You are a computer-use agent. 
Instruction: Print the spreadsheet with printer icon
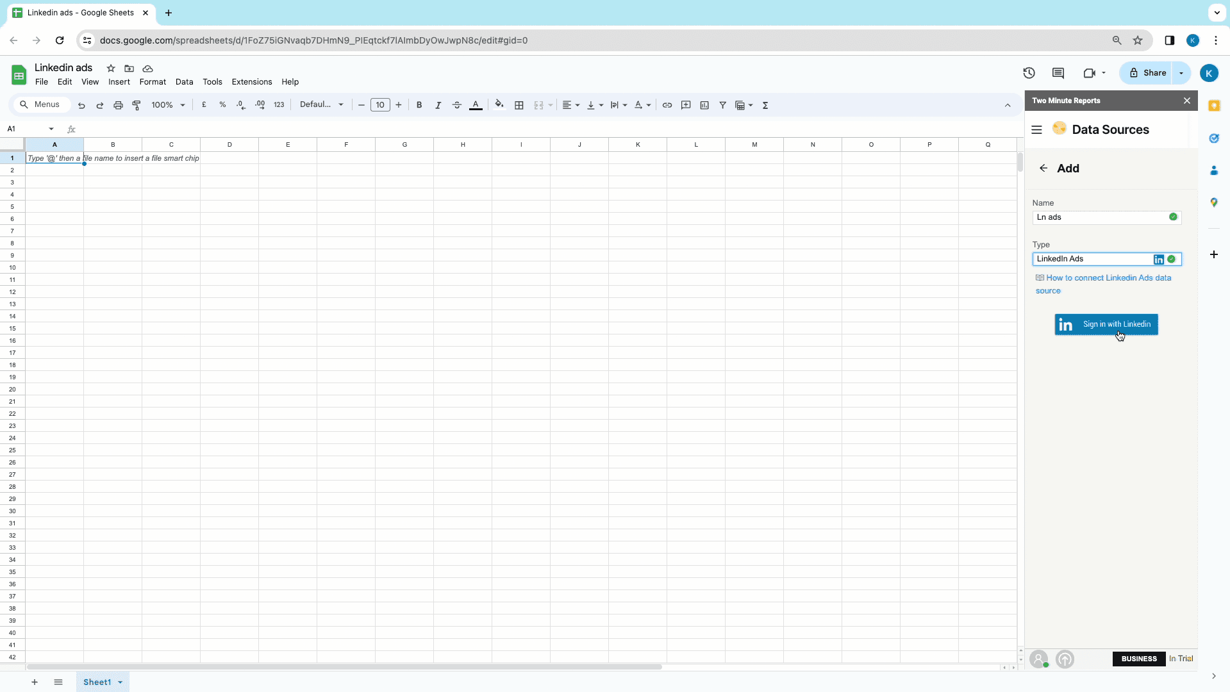[x=118, y=105]
